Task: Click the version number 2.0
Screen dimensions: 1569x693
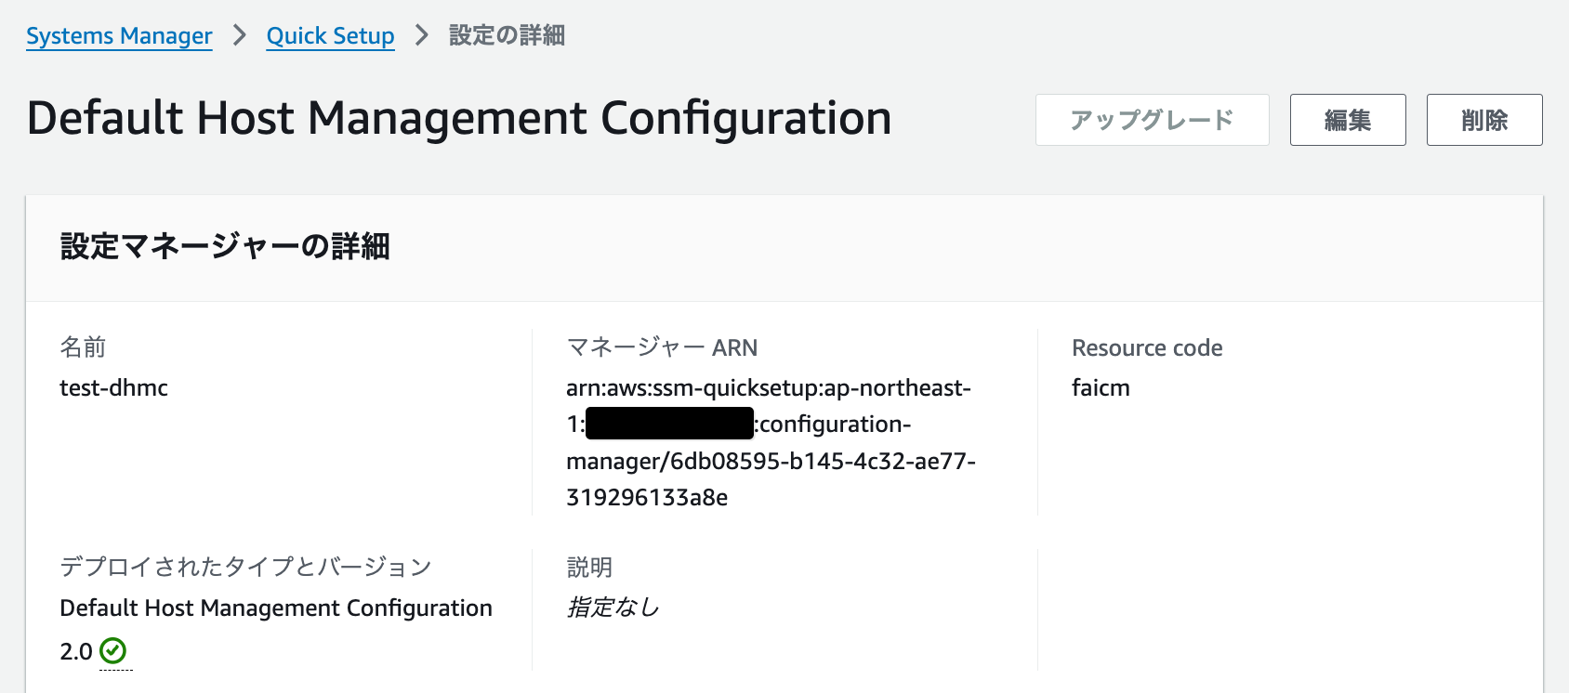Action: pos(76,651)
